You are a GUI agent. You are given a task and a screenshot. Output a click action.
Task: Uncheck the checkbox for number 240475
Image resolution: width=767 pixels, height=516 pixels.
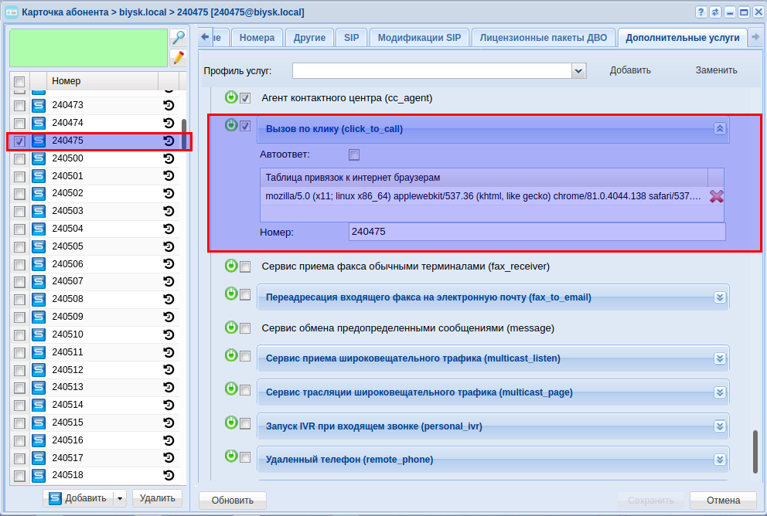click(x=19, y=141)
